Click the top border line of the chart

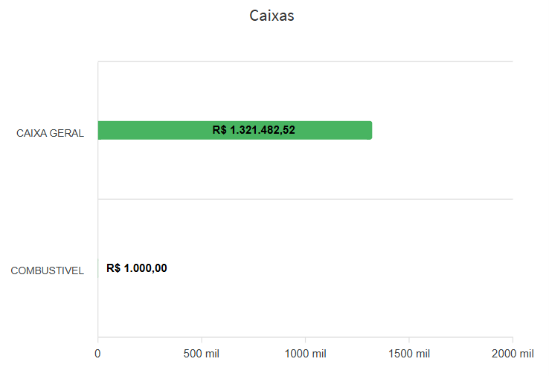click(x=305, y=61)
